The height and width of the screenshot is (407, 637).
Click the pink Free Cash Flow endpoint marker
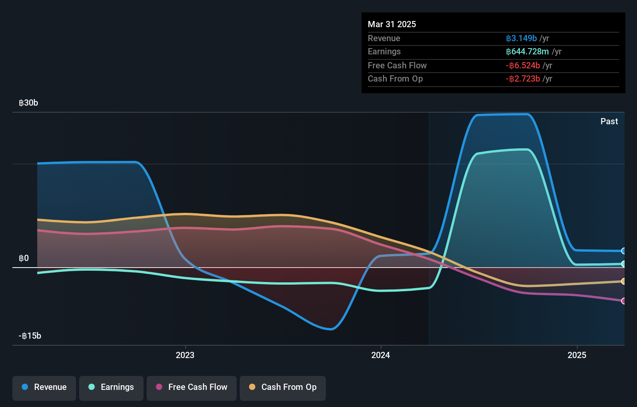coord(623,301)
